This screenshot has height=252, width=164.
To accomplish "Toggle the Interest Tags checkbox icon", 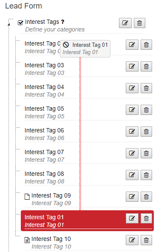I will tap(20, 23).
